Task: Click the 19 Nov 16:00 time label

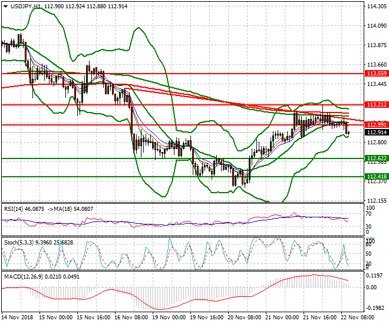Action: click(207, 318)
